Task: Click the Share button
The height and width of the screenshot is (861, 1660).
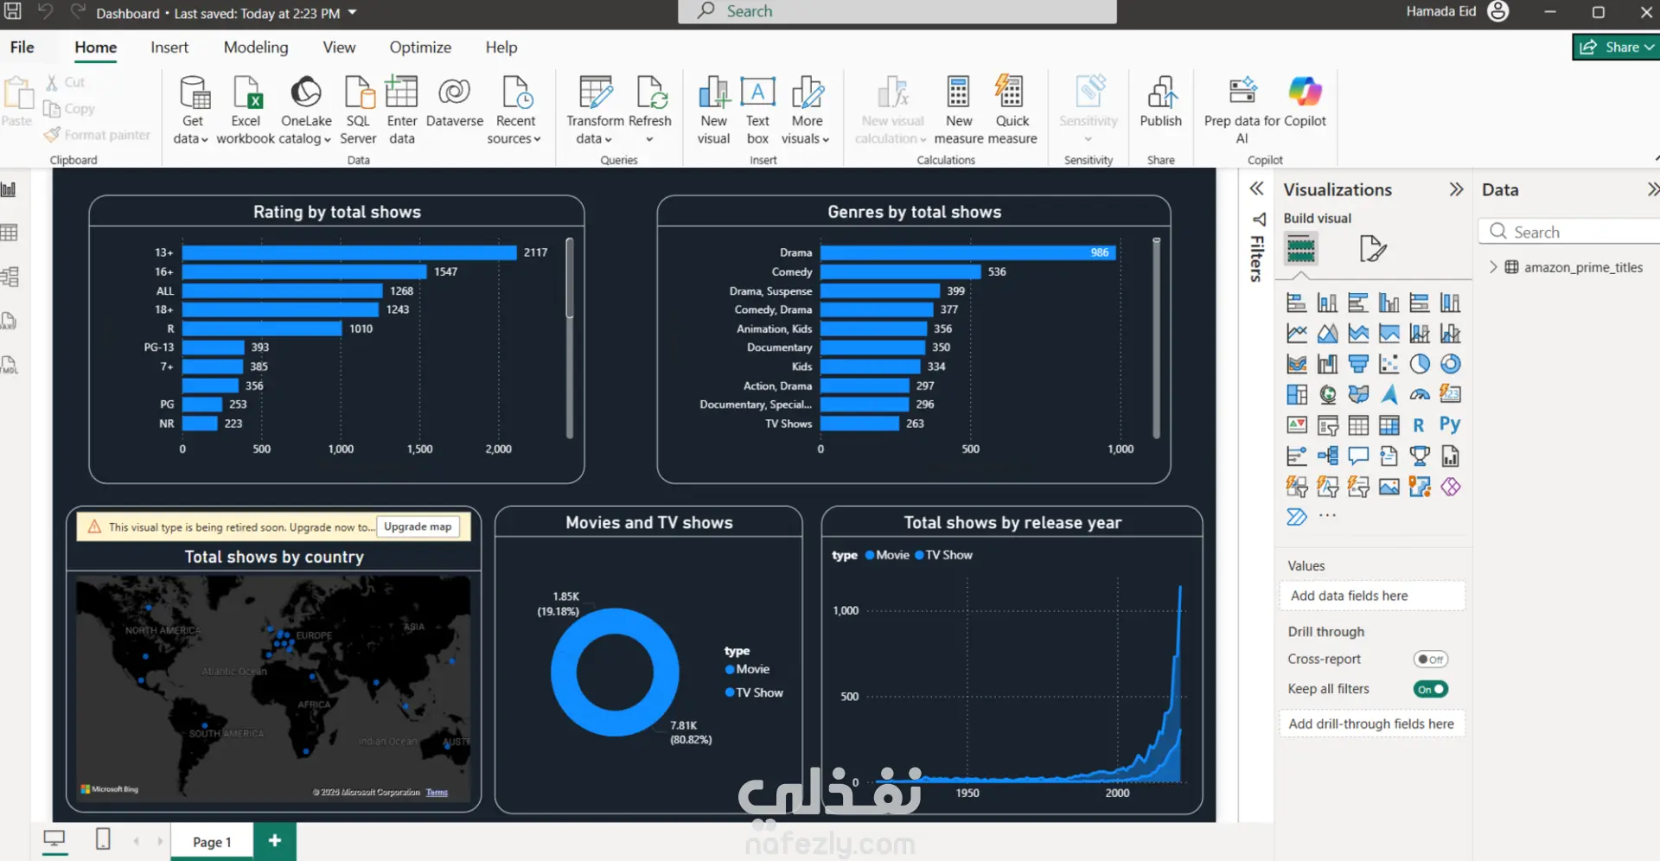Action: pyautogui.click(x=1614, y=48)
